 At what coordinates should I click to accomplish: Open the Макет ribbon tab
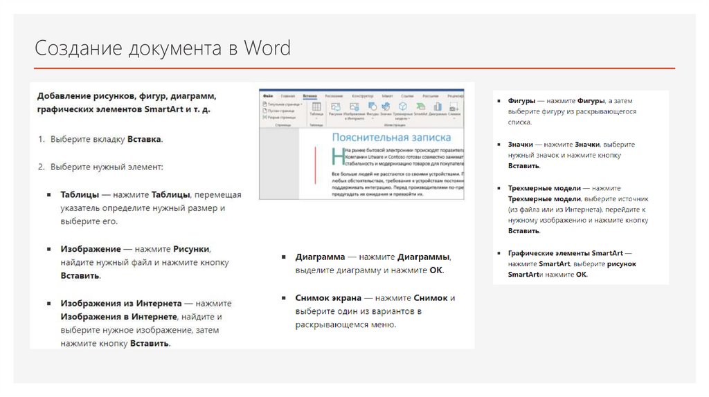coord(387,95)
